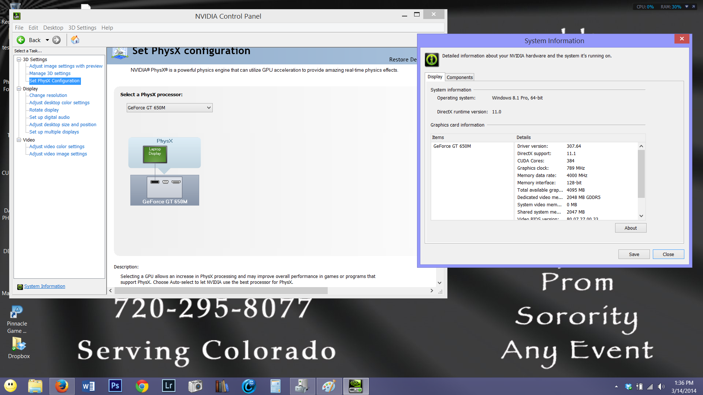Select Set up digital audio
The height and width of the screenshot is (395, 703).
click(49, 117)
